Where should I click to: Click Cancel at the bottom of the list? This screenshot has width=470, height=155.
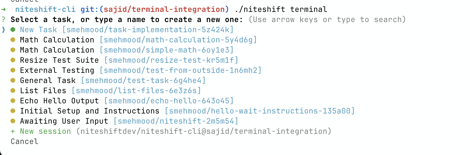[24, 141]
